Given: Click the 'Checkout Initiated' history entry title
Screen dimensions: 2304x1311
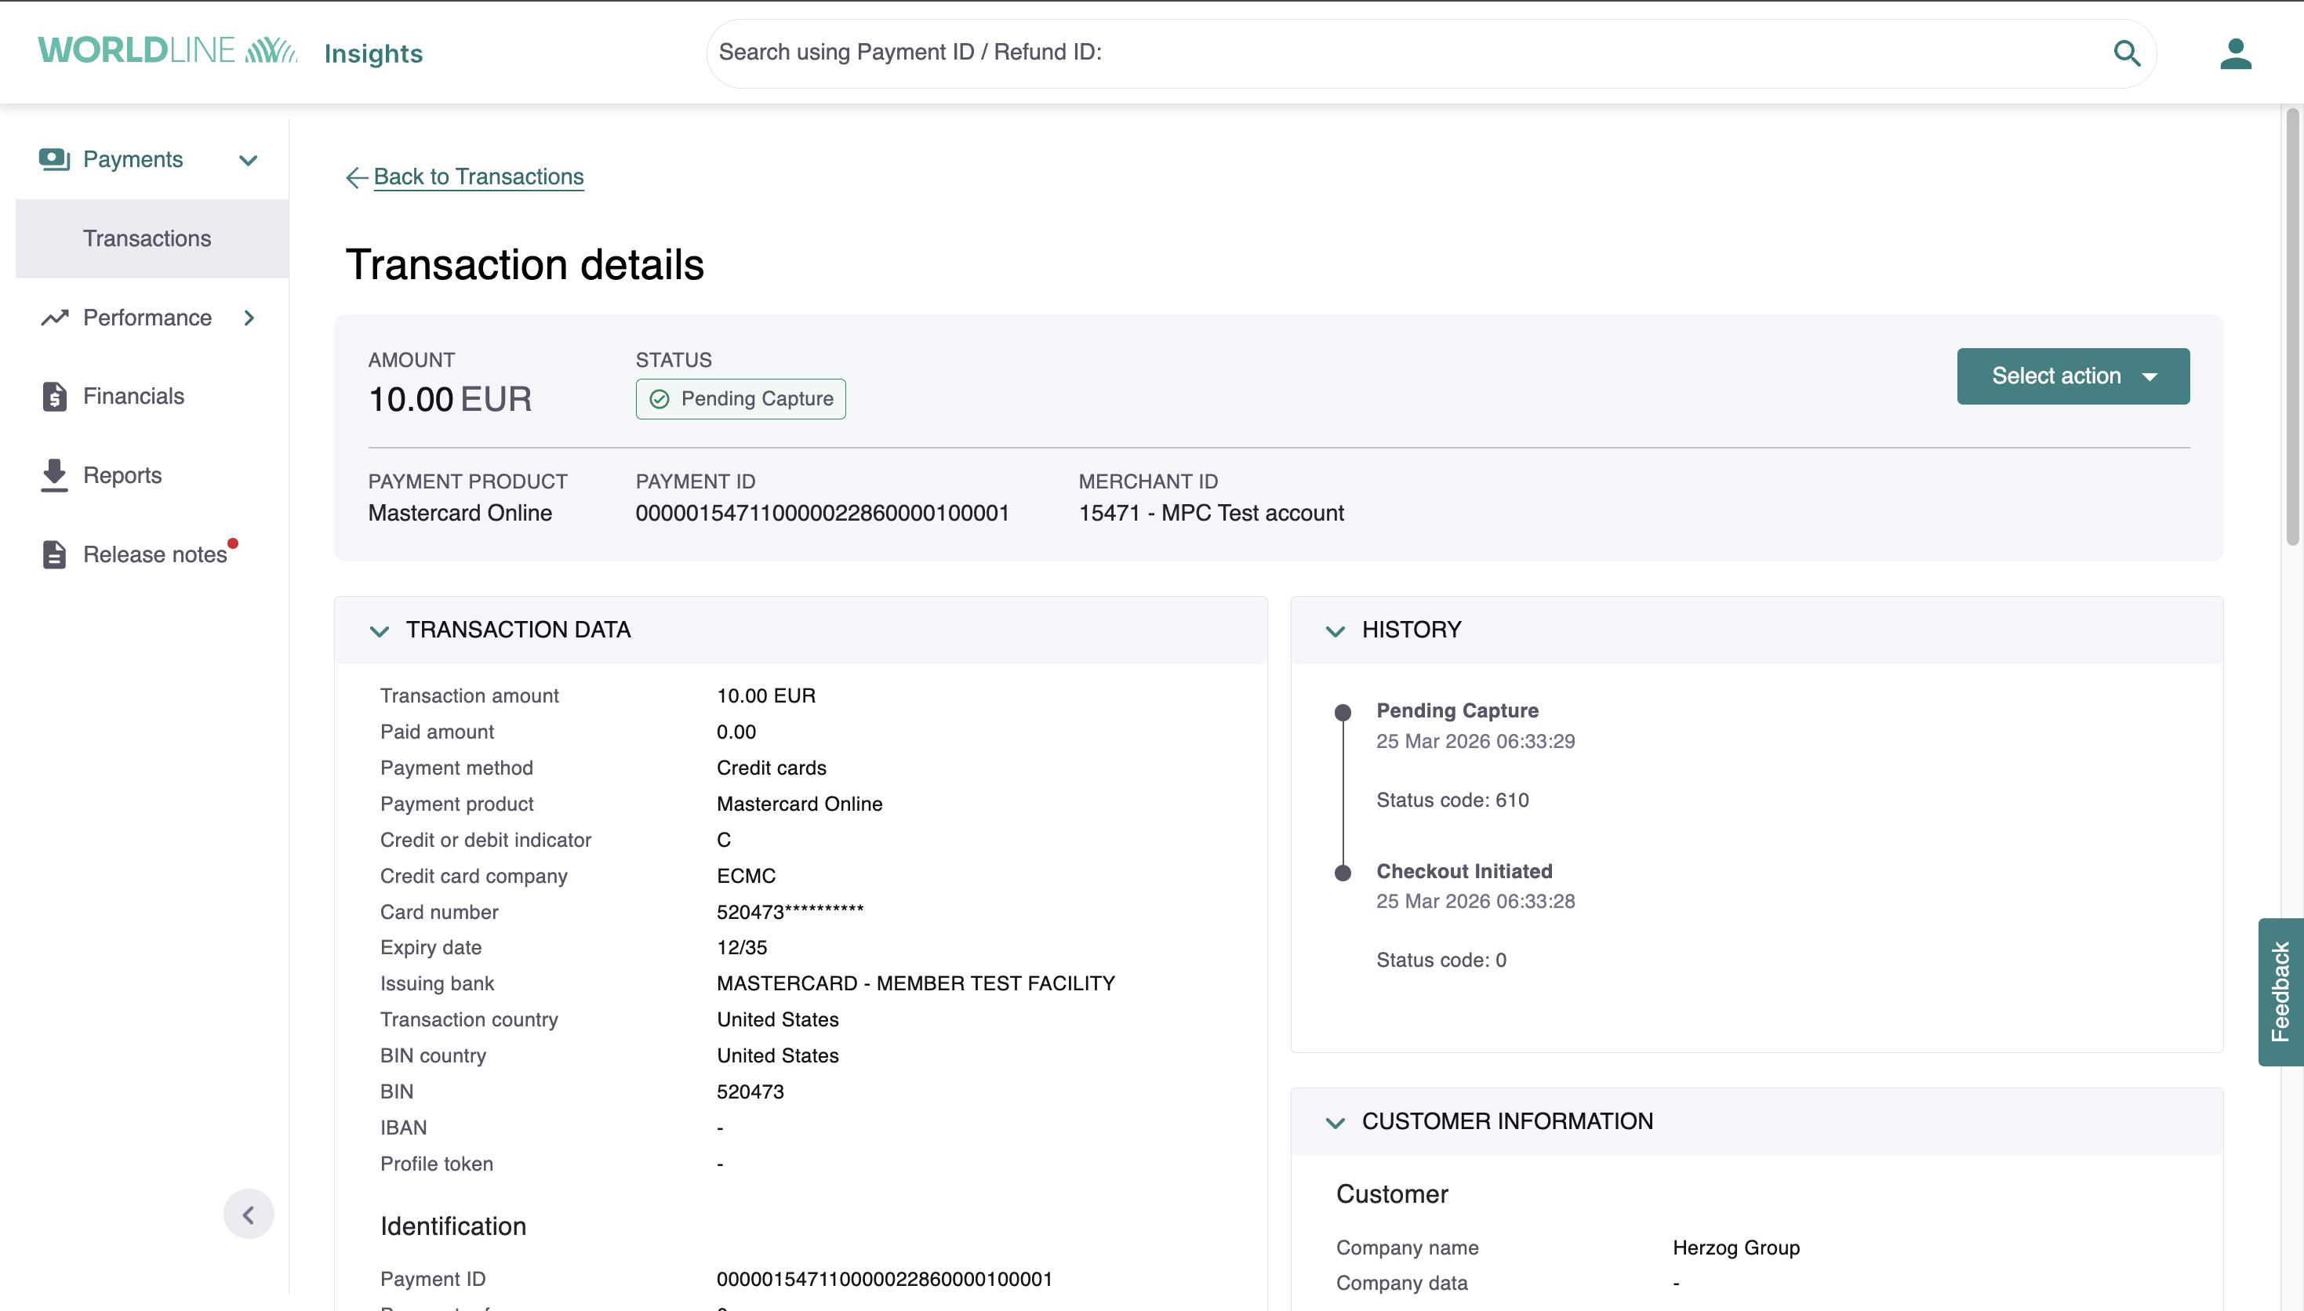Looking at the screenshot, I should click(1464, 872).
